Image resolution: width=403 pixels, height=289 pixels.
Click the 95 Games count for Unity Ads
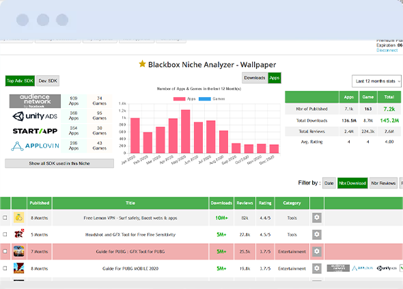pyautogui.click(x=100, y=115)
